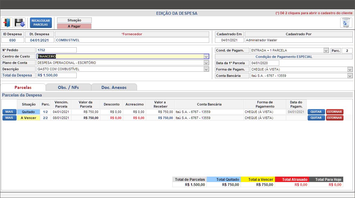Click the Vencim. Parcela column header

pos(61,104)
